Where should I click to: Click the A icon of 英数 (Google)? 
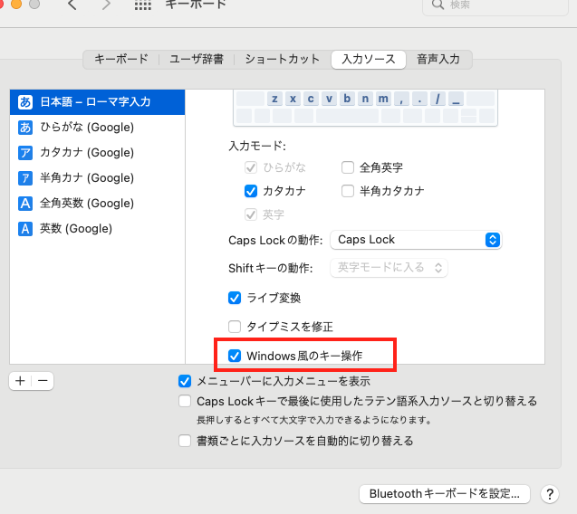[x=25, y=228]
